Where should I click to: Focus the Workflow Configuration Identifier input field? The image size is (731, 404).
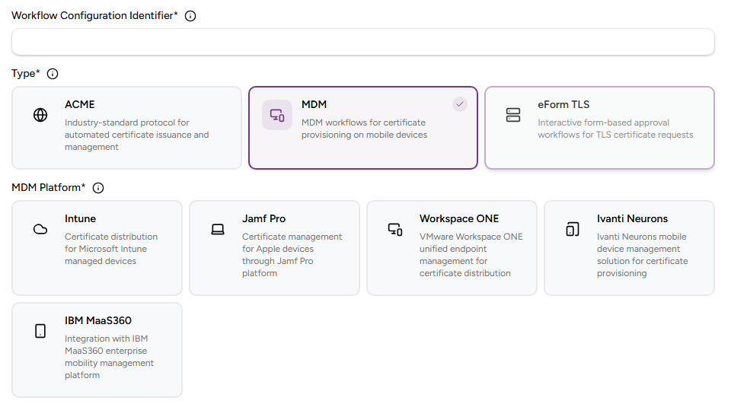[x=363, y=42]
